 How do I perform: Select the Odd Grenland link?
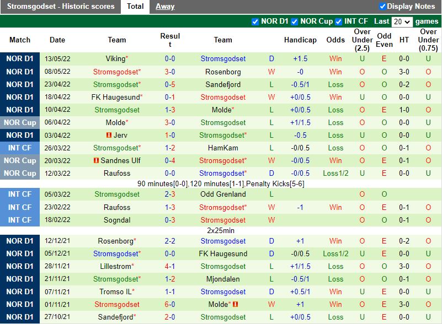pyautogui.click(x=223, y=194)
